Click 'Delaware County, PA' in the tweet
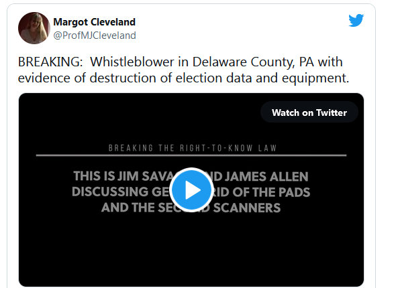The height and width of the screenshot is (288, 398). [x=254, y=62]
